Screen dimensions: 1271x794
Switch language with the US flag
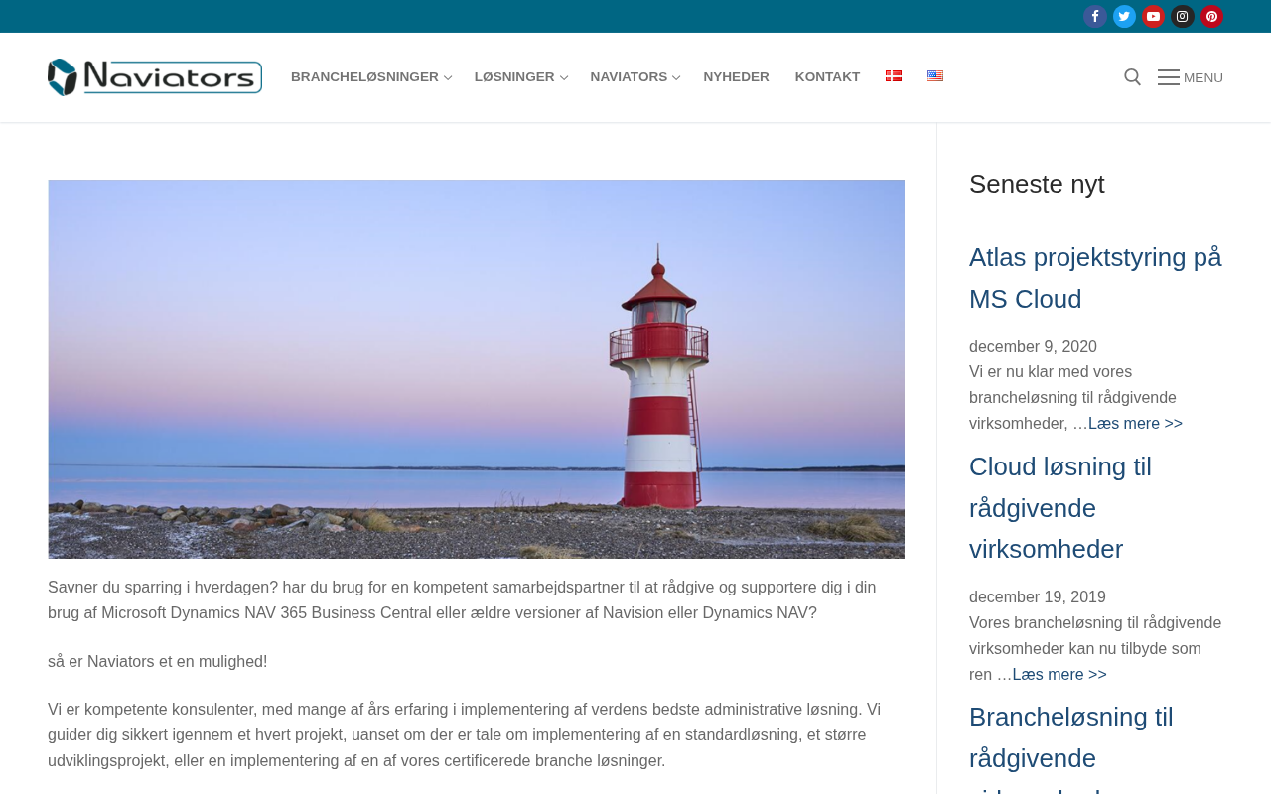pyautogui.click(x=935, y=76)
